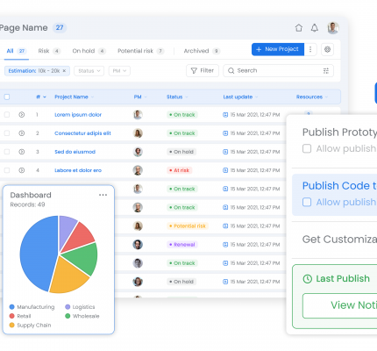Click three-dot menu next to New Project
The image size is (377, 351).
coord(310,49)
